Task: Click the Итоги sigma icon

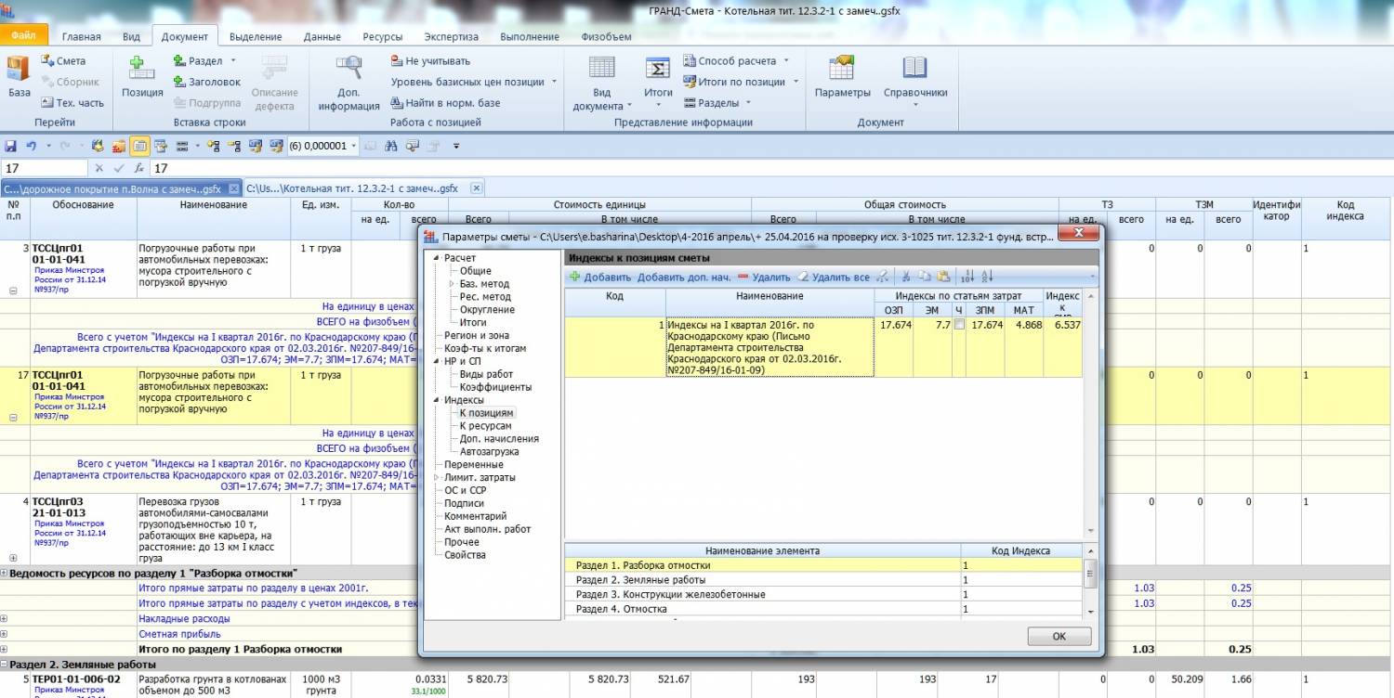Action: pyautogui.click(x=658, y=70)
